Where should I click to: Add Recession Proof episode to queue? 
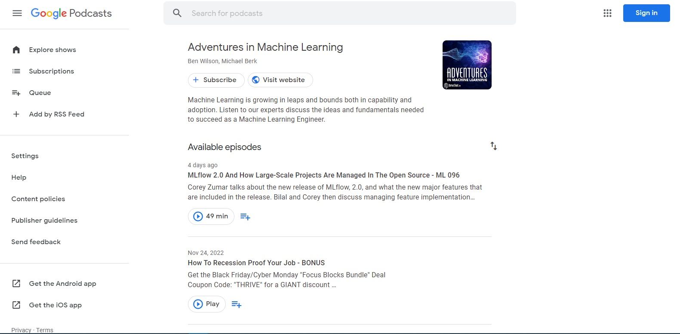point(237,304)
